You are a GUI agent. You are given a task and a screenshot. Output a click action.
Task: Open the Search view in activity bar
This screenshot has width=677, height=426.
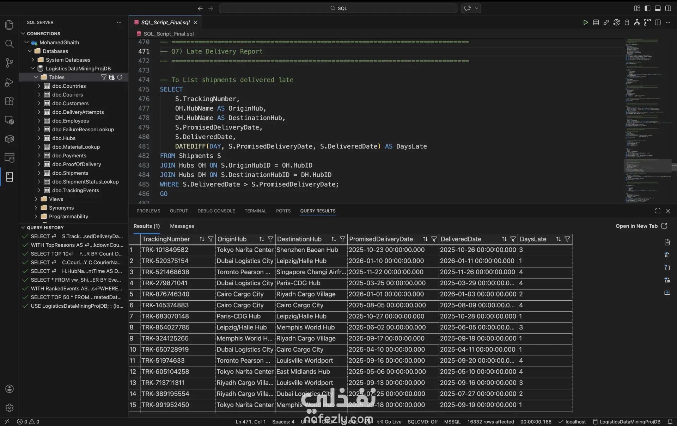(x=10, y=44)
